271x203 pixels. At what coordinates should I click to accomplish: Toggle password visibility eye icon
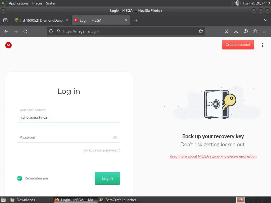click(115, 137)
